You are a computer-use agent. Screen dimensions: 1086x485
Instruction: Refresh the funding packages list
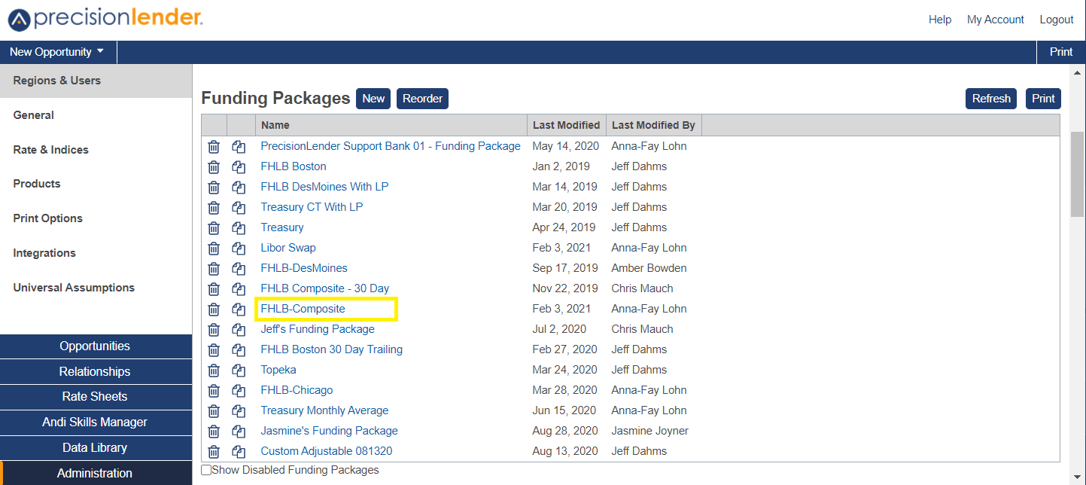(x=991, y=99)
